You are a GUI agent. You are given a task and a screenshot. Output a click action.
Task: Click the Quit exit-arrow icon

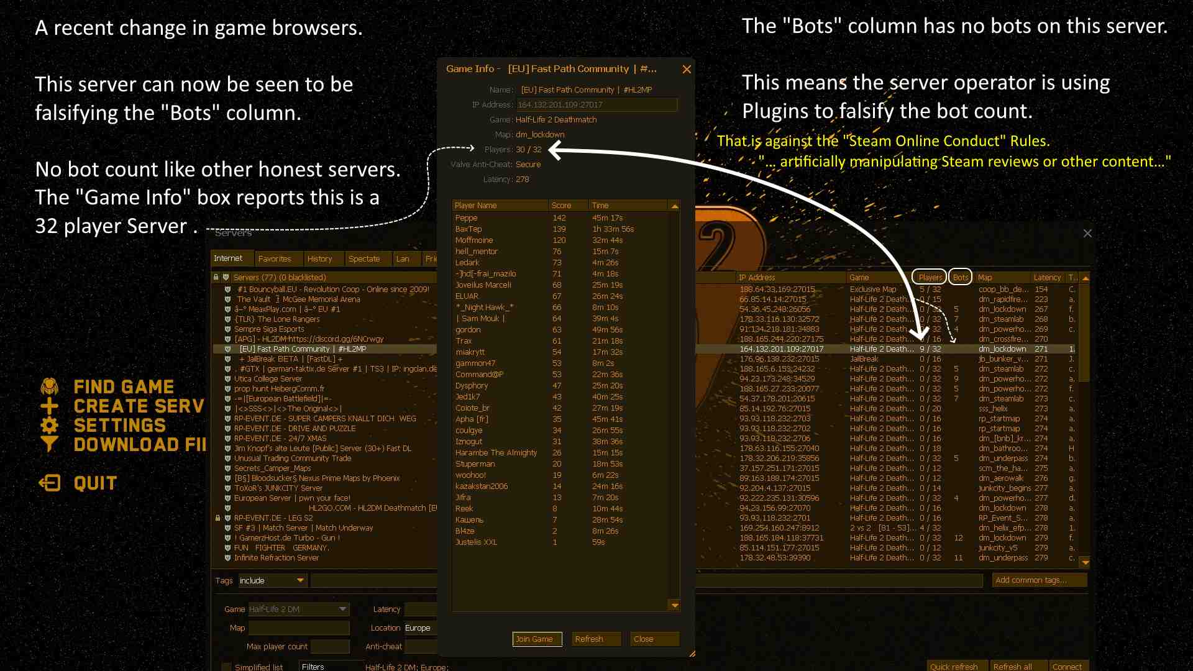50,483
